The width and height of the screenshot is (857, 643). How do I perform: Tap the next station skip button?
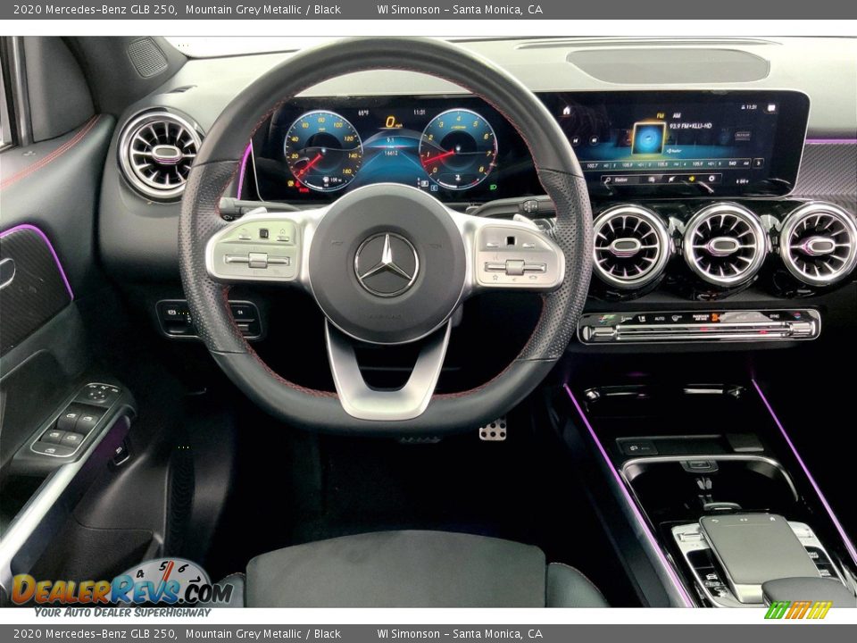point(595,140)
